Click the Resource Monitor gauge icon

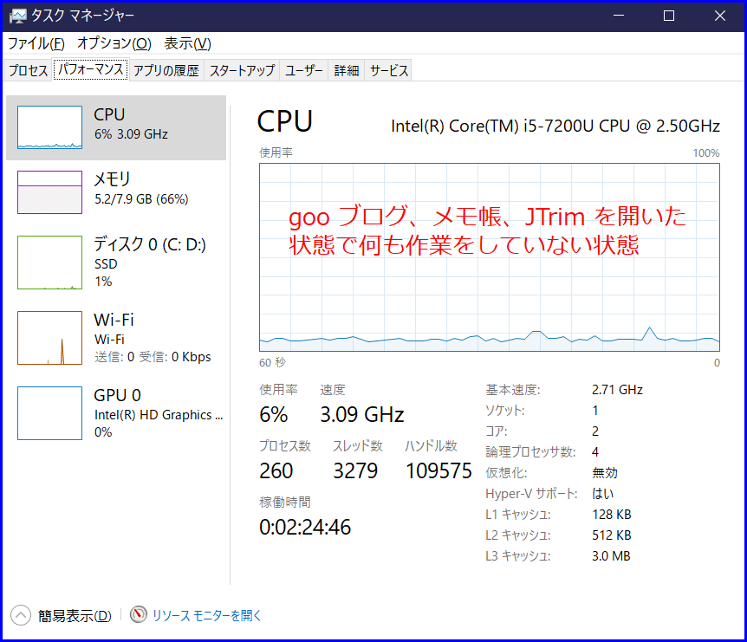pyautogui.click(x=138, y=614)
